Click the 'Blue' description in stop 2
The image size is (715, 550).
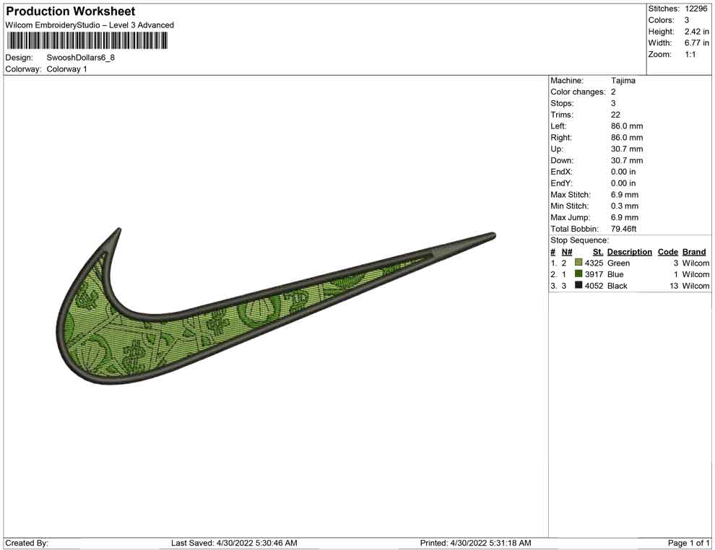click(x=615, y=274)
